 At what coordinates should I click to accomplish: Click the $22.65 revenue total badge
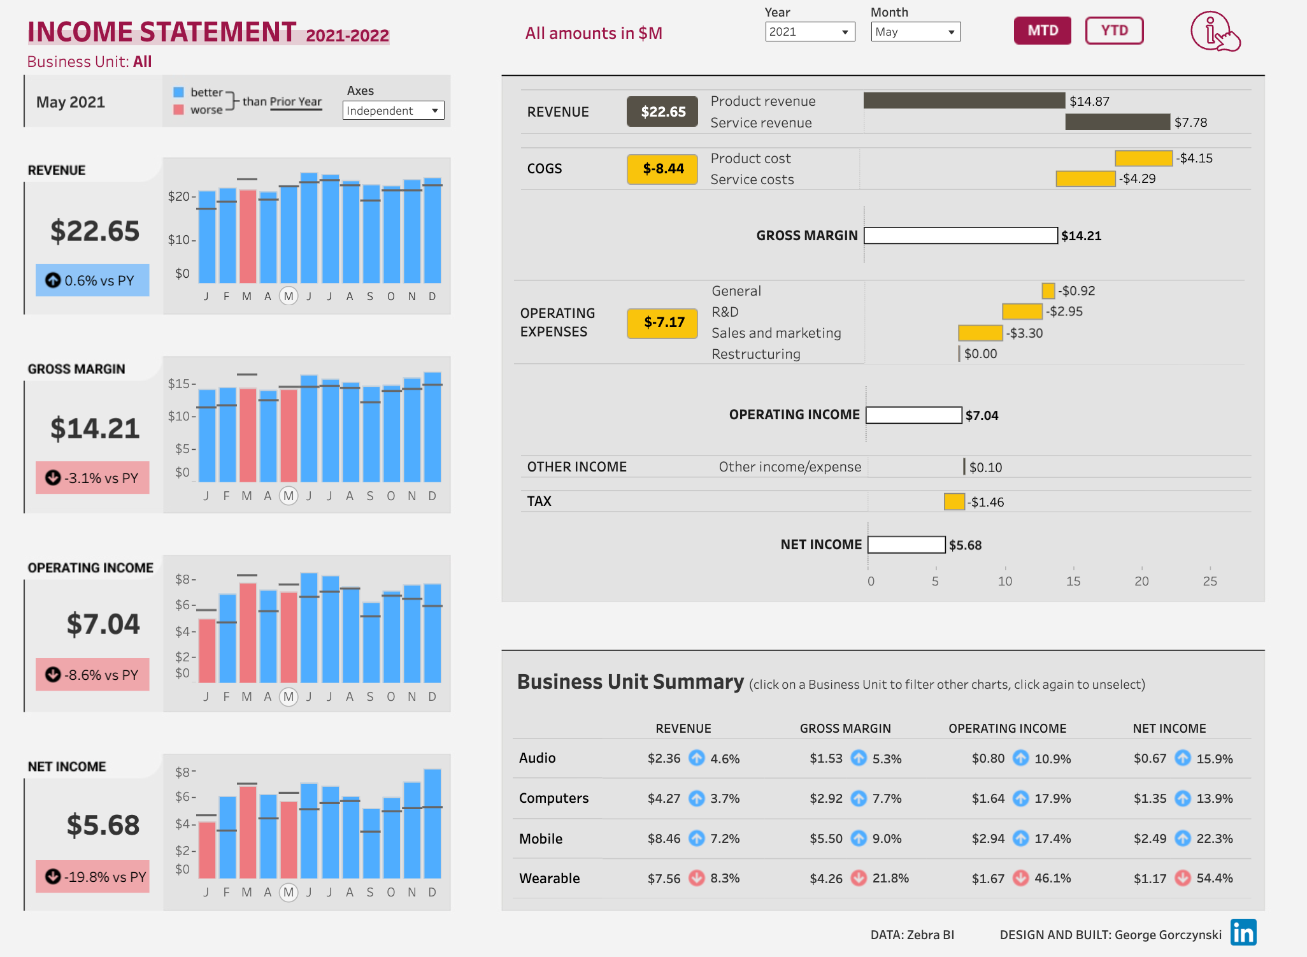pyautogui.click(x=662, y=112)
